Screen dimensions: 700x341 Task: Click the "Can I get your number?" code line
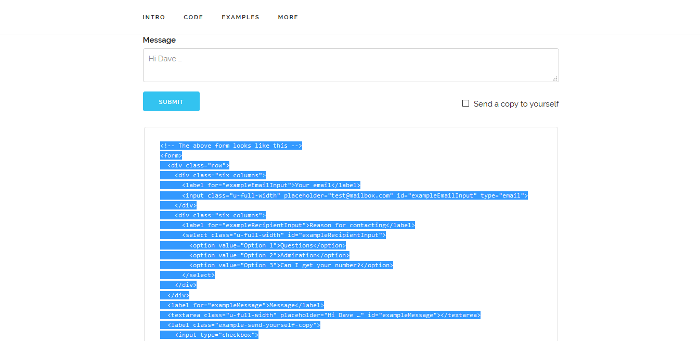(277, 265)
